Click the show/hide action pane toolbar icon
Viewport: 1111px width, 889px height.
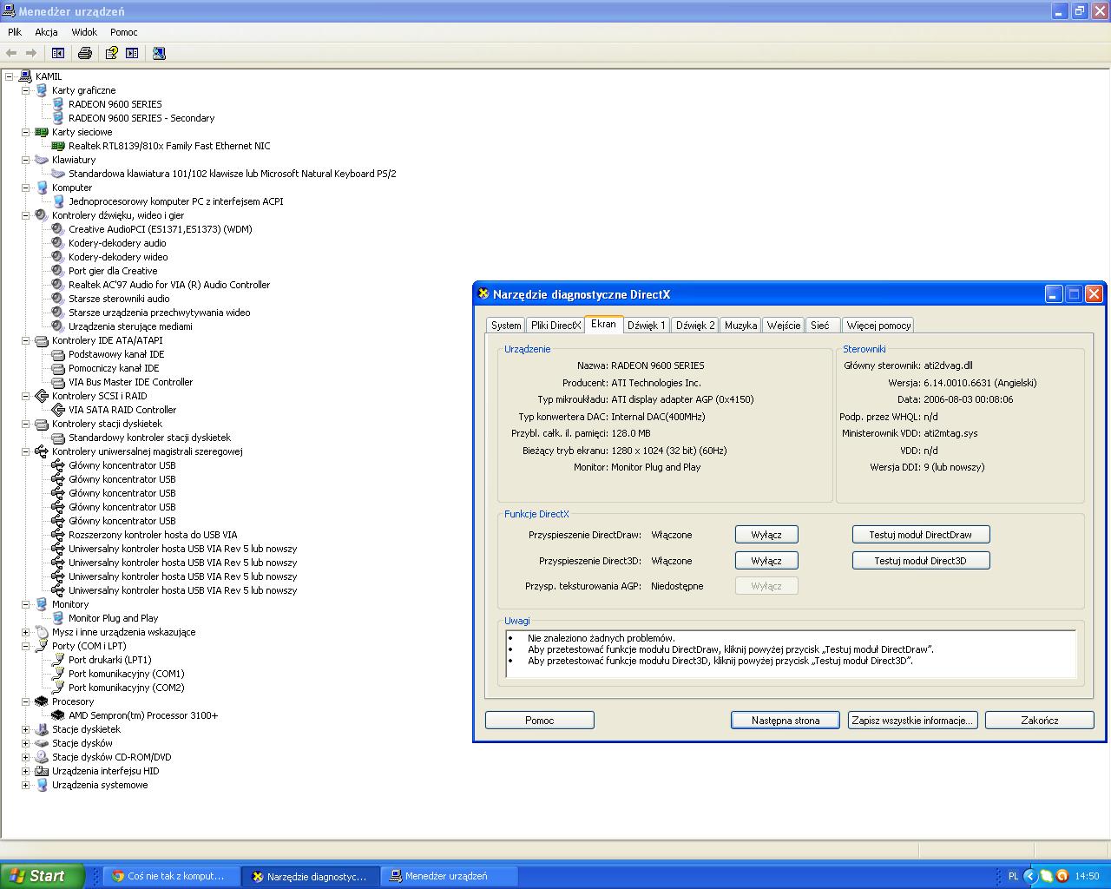pyautogui.click(x=132, y=53)
